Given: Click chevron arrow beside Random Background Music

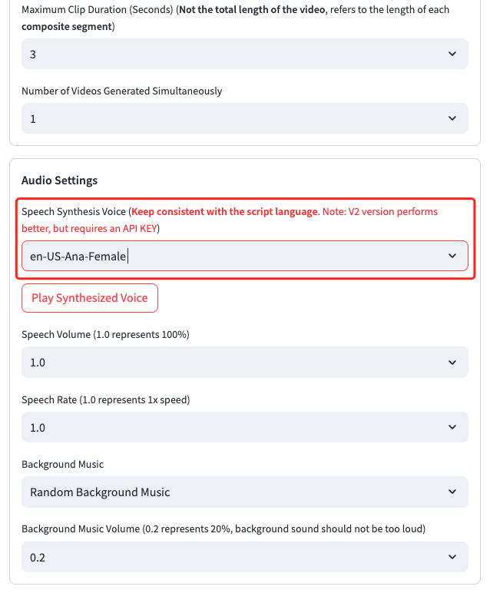Looking at the screenshot, I should 452,492.
